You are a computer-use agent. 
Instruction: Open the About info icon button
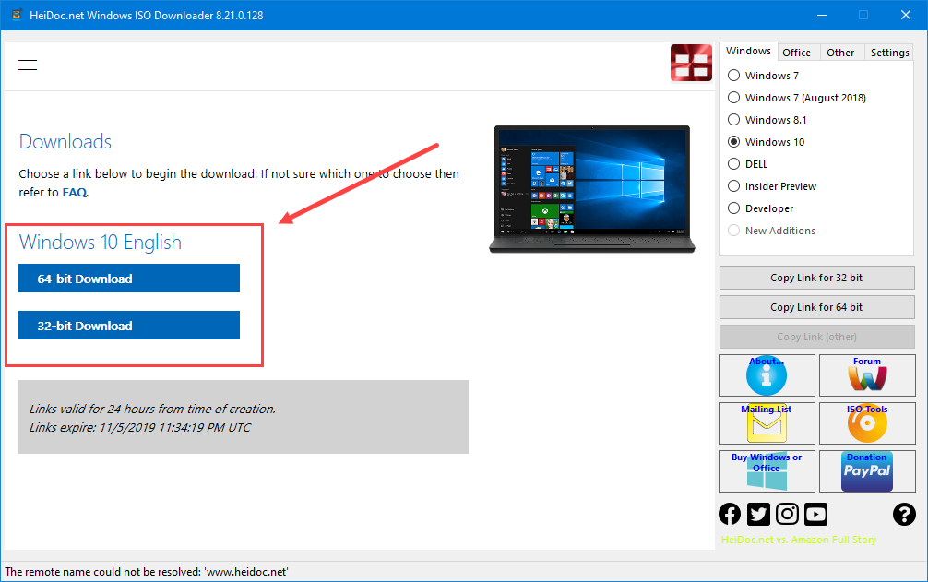point(767,375)
